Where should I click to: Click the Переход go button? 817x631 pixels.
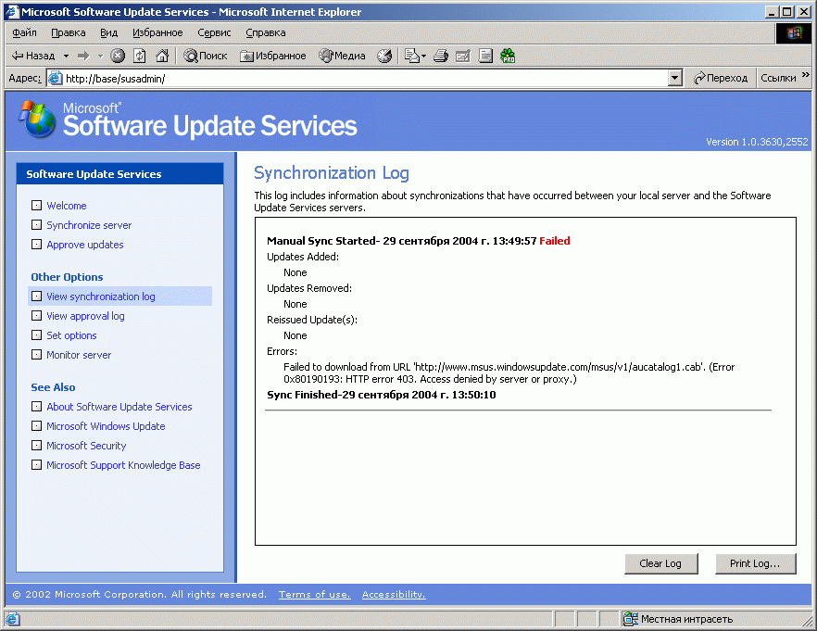click(721, 78)
